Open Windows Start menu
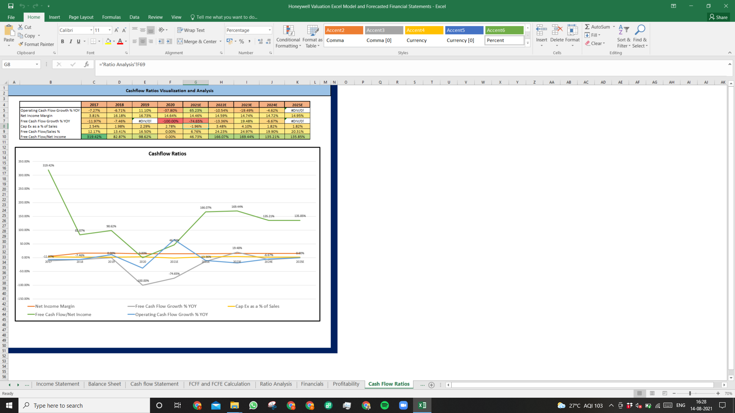The width and height of the screenshot is (735, 413). pos(9,405)
